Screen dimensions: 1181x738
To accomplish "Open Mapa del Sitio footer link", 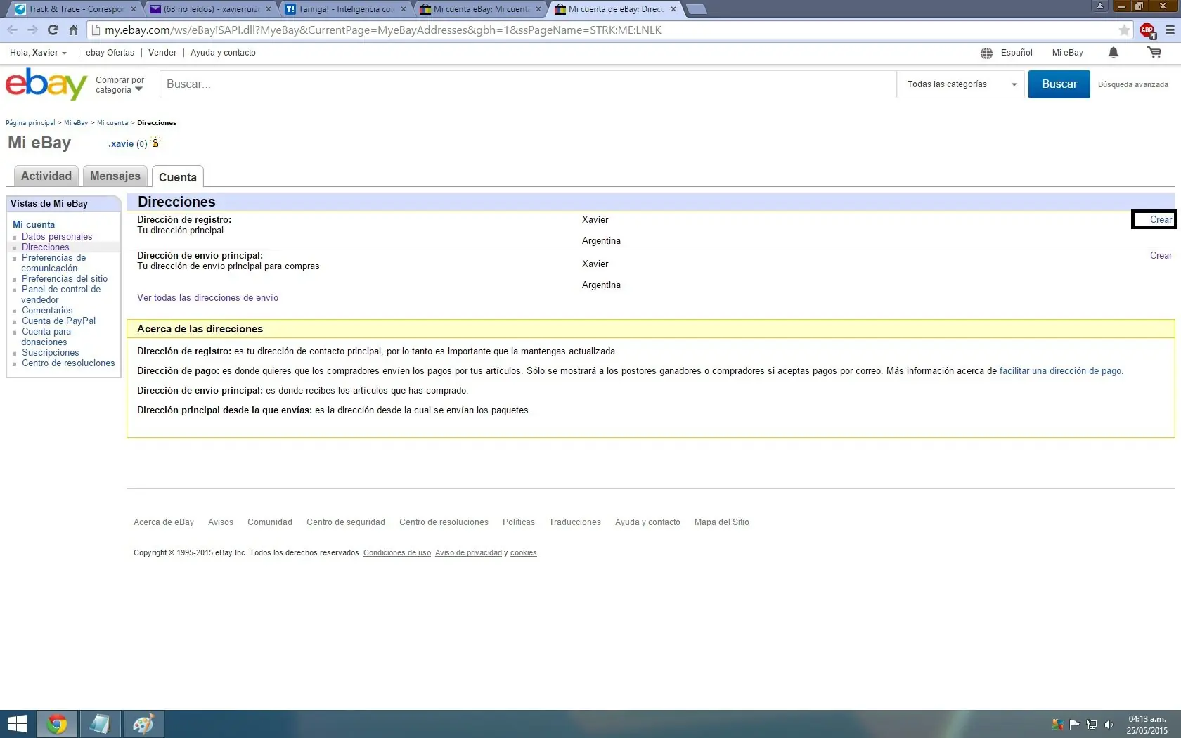I will click(x=722, y=522).
